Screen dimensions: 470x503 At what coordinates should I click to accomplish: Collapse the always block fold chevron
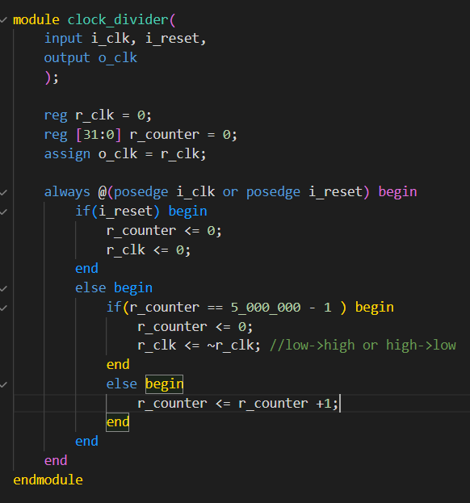[3, 192]
